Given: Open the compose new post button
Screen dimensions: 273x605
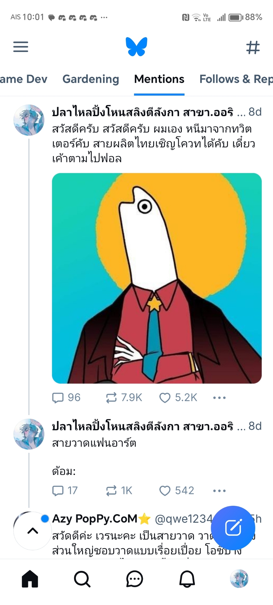Looking at the screenshot, I should point(233,528).
